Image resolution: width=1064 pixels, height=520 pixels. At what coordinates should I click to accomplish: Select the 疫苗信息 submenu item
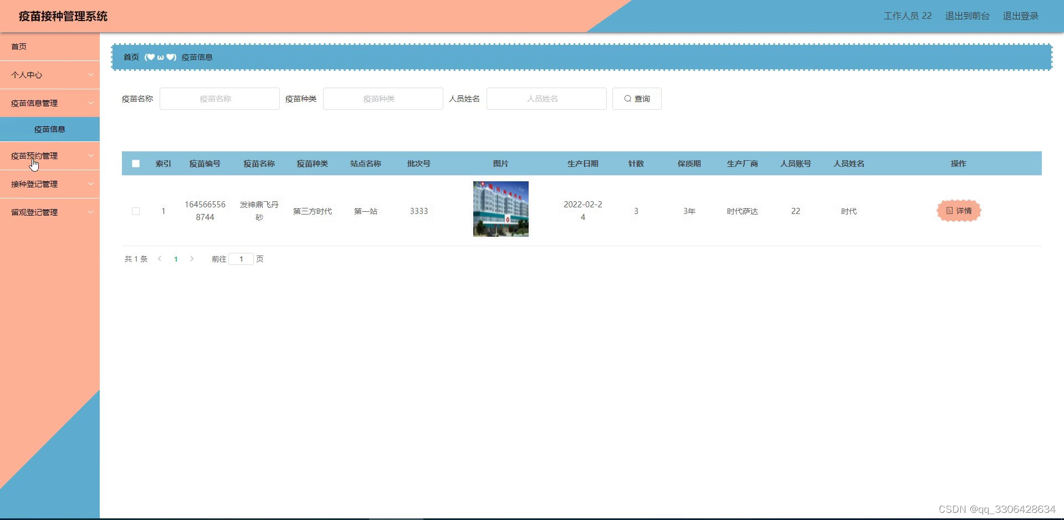click(50, 129)
